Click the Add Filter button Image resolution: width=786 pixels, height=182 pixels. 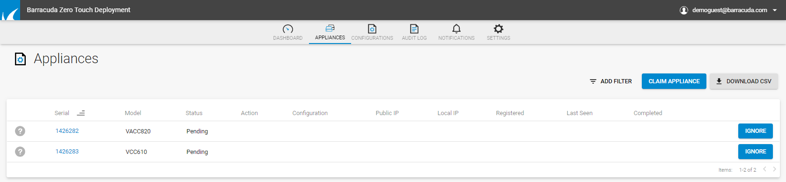coord(611,81)
